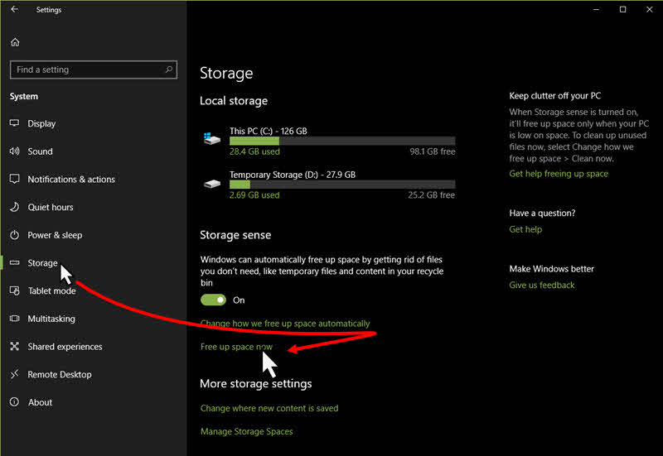Click the Shared experiences icon

[14, 346]
